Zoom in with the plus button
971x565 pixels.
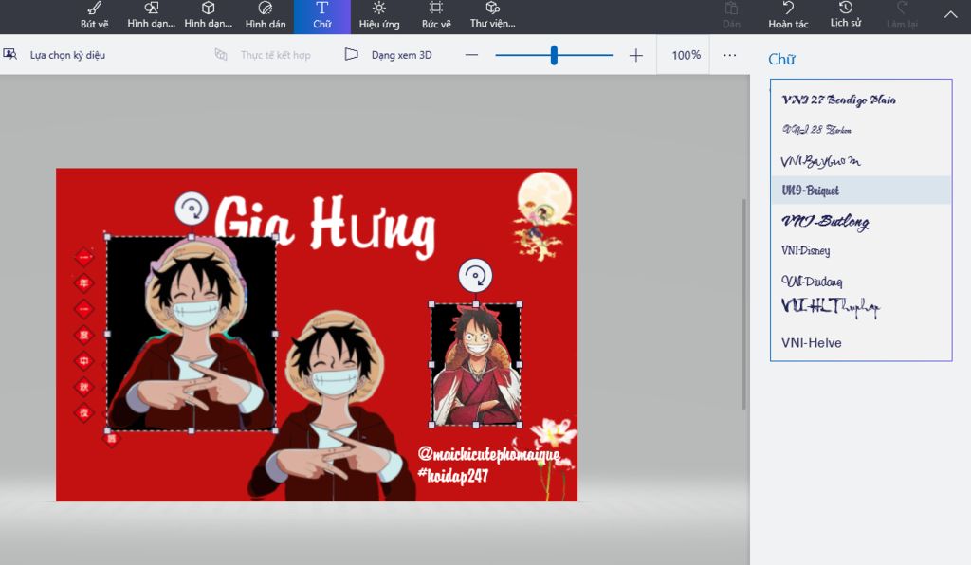click(x=636, y=55)
